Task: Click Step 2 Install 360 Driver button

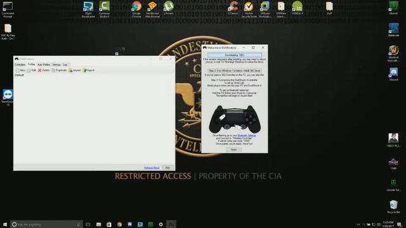Action: 234,70
